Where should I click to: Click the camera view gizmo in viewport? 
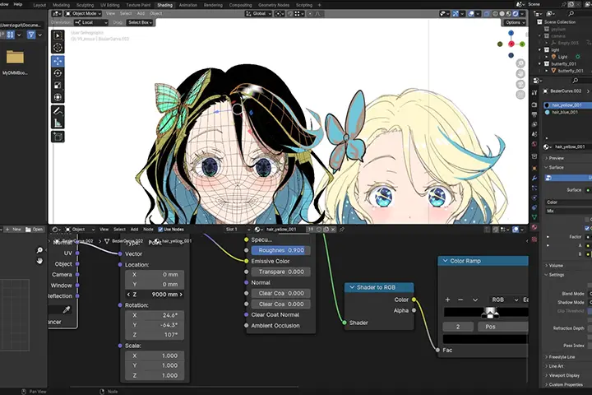pyautogui.click(x=520, y=84)
